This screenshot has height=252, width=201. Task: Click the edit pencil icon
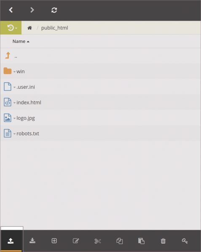click(76, 241)
